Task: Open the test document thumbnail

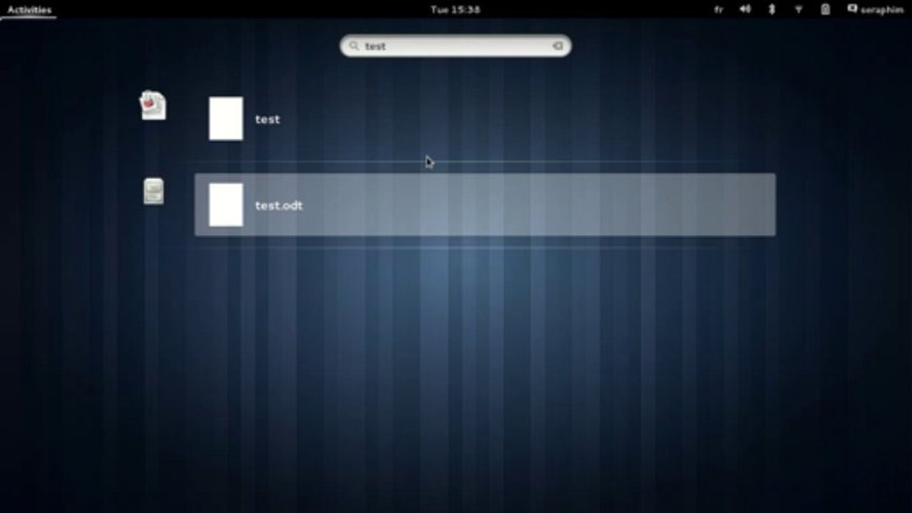Action: 226,119
